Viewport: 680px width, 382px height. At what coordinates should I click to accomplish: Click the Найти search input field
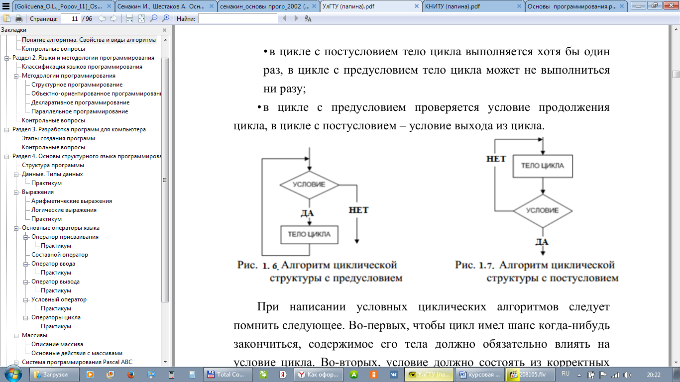pos(237,18)
